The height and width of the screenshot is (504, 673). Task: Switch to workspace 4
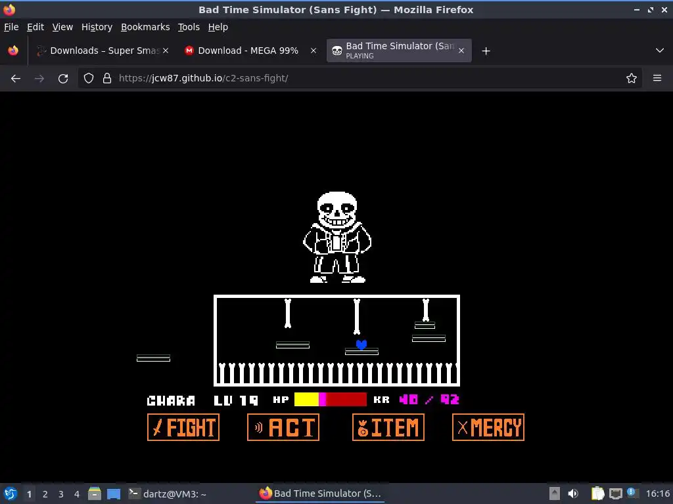click(77, 494)
